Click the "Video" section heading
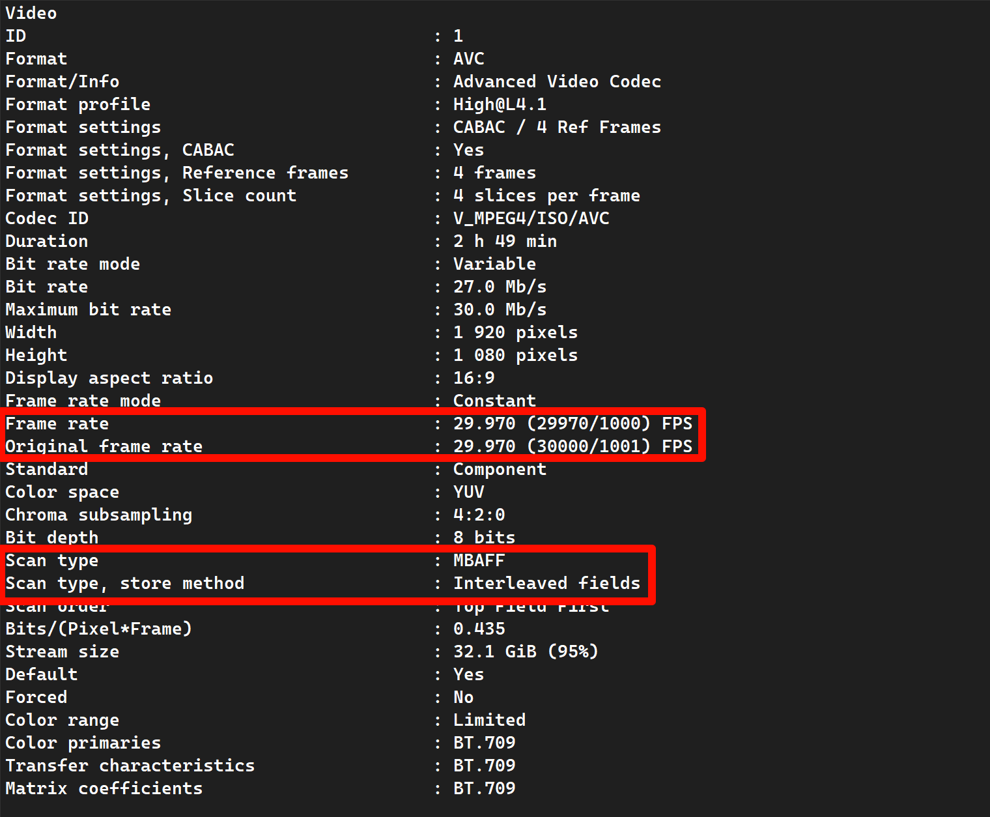This screenshot has width=990, height=817. 31,13
